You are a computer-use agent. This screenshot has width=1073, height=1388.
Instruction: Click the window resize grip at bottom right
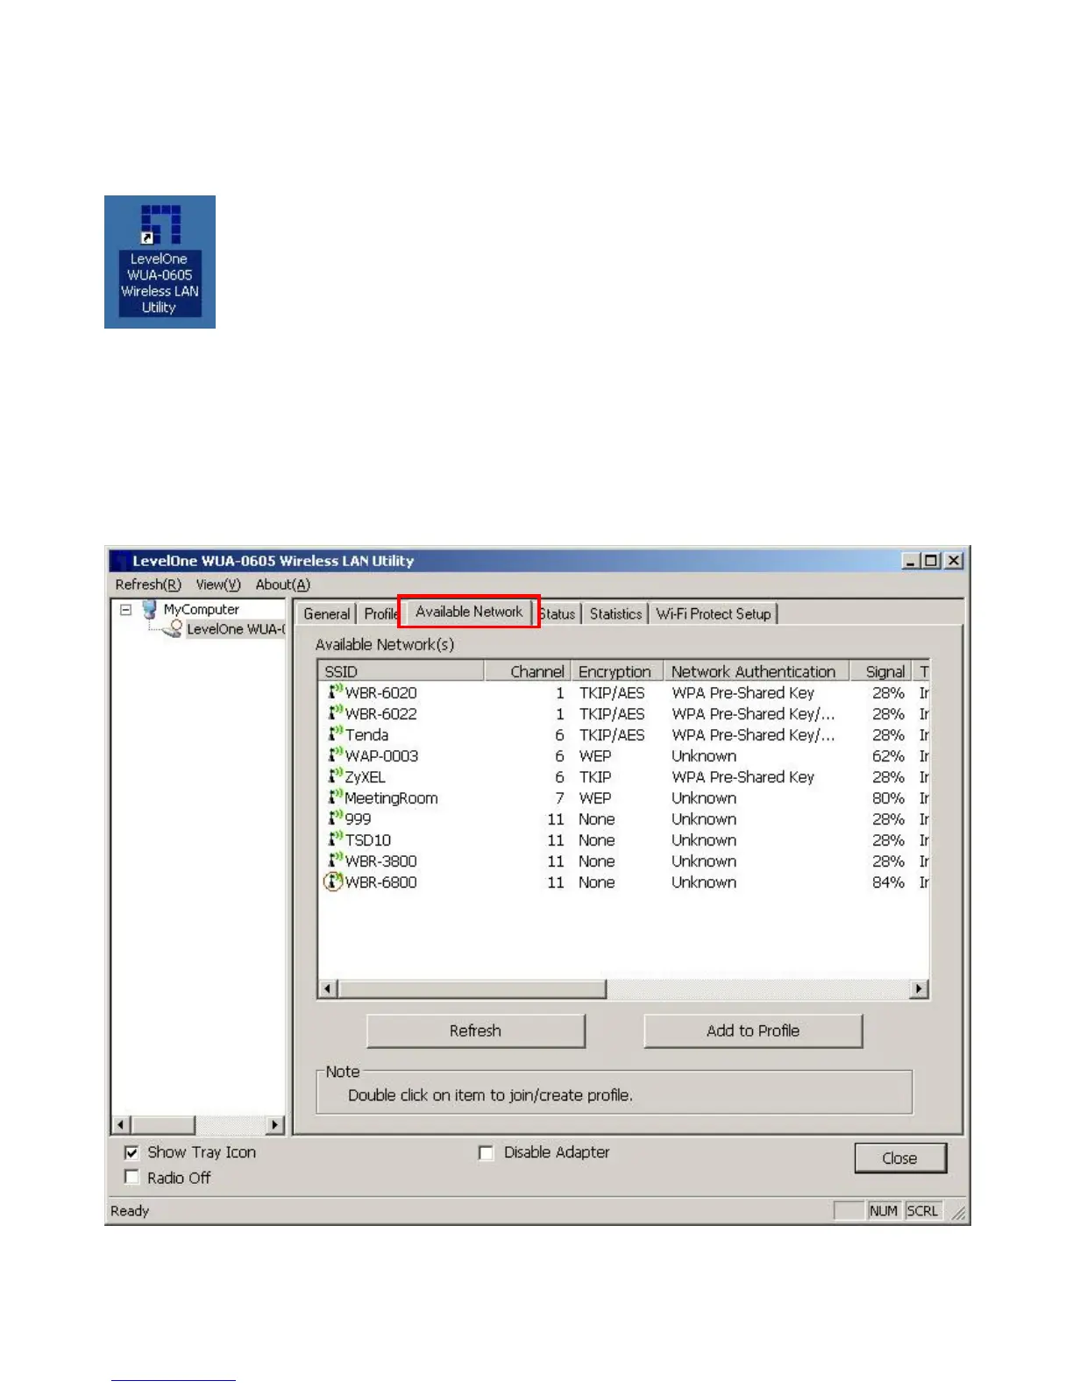pyautogui.click(x=959, y=1213)
